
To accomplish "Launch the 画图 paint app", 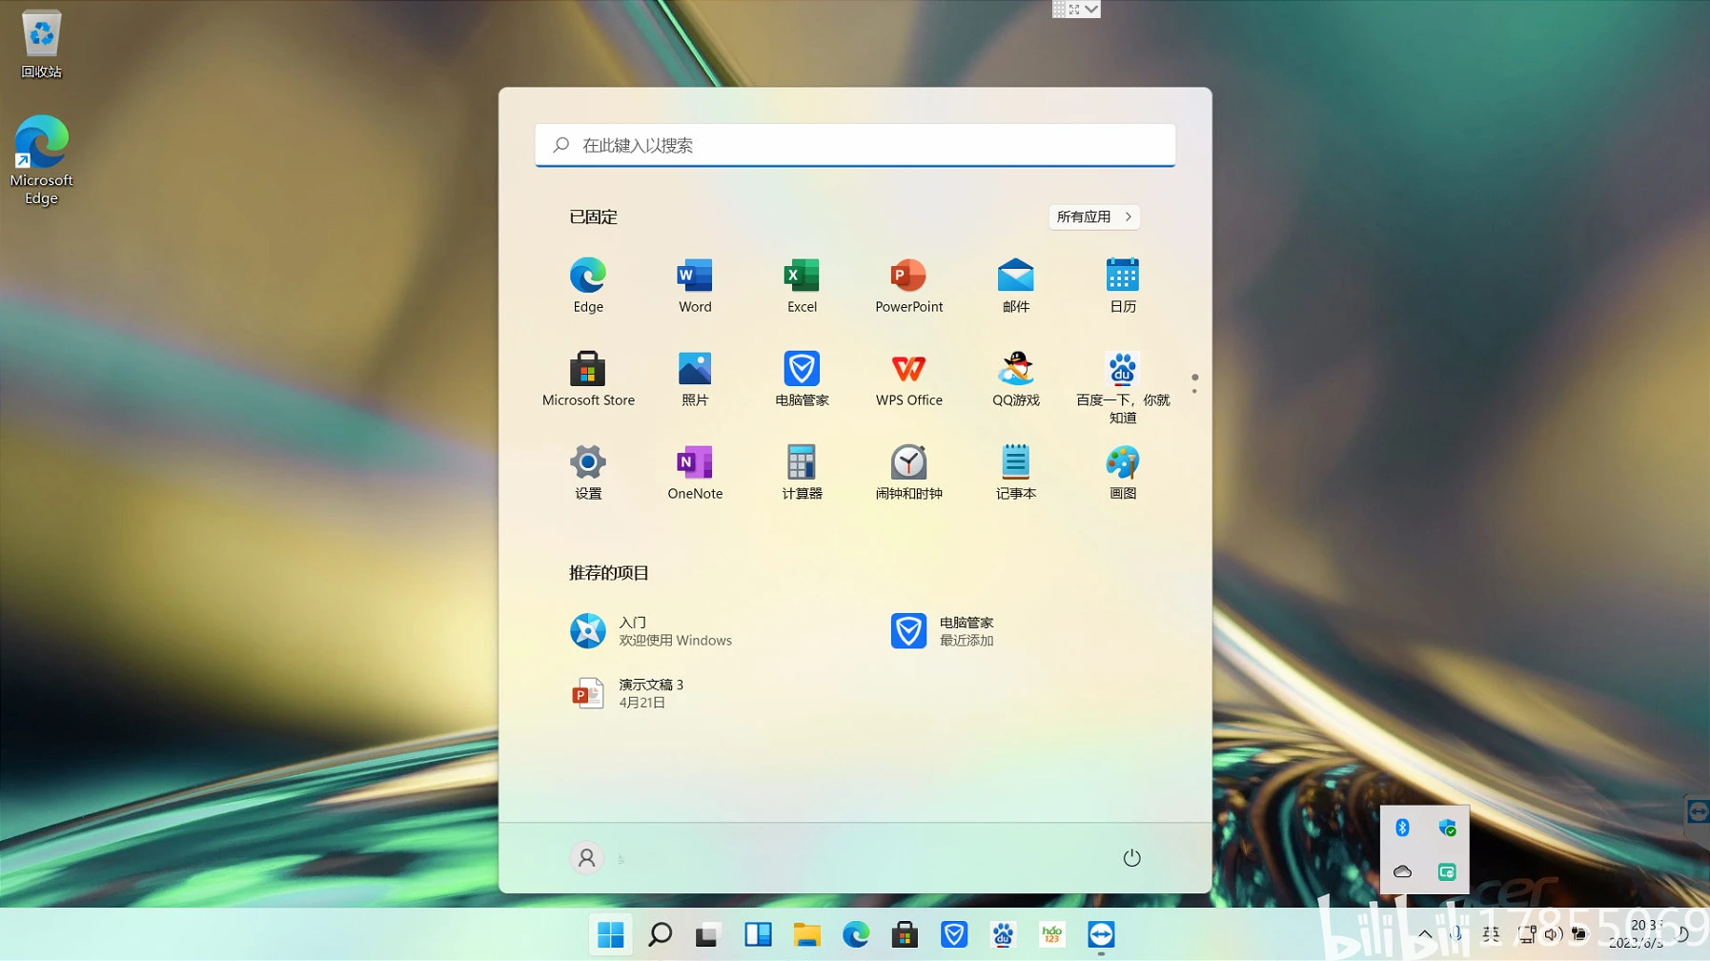I will 1122,472.
